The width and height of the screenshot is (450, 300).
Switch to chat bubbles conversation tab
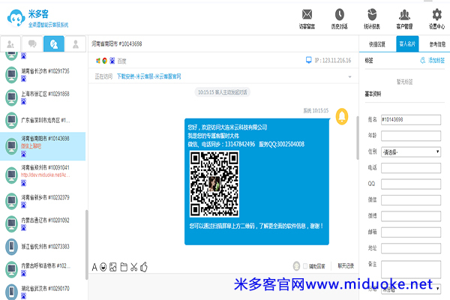coord(32,44)
